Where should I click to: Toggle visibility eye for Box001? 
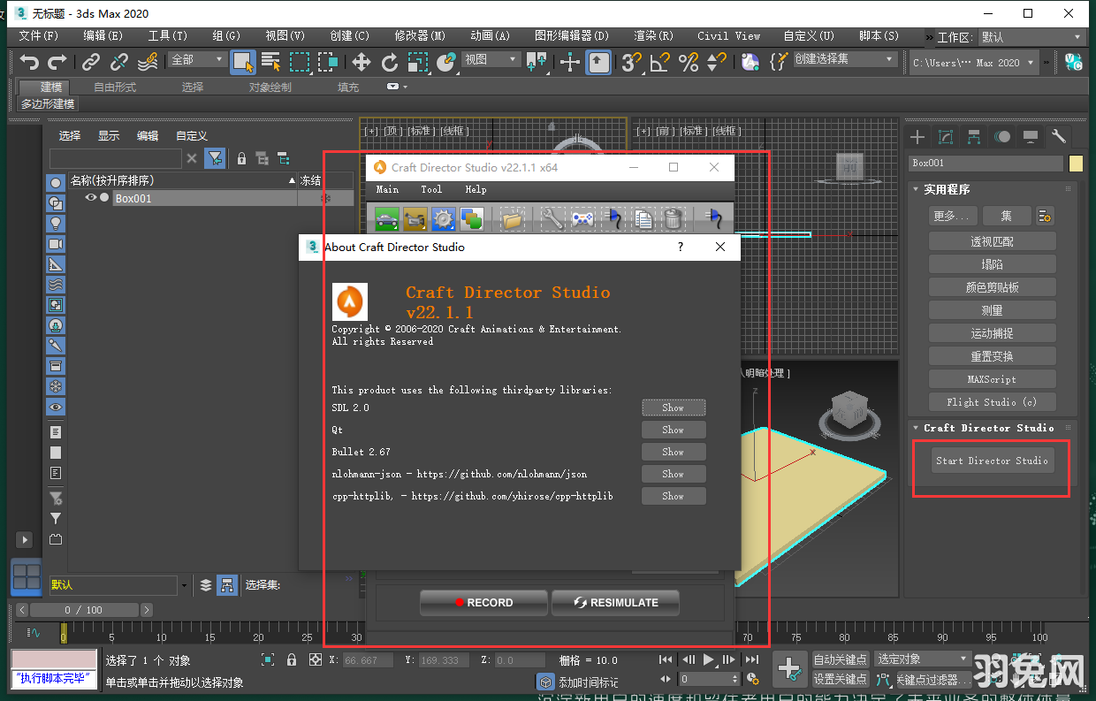tap(89, 198)
